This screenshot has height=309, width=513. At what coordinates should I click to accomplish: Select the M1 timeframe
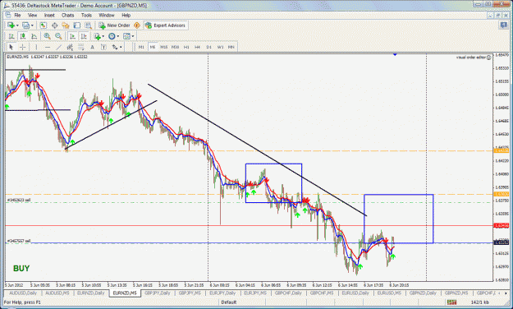click(141, 47)
